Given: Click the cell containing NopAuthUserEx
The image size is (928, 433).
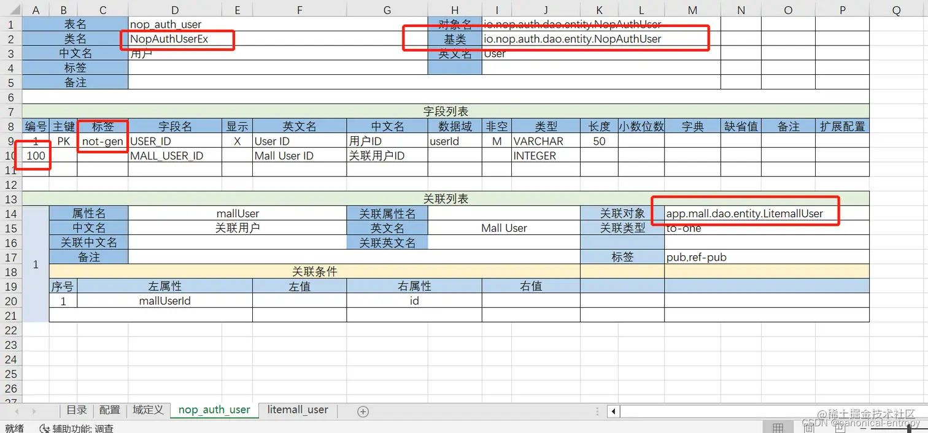Looking at the screenshot, I should (174, 39).
